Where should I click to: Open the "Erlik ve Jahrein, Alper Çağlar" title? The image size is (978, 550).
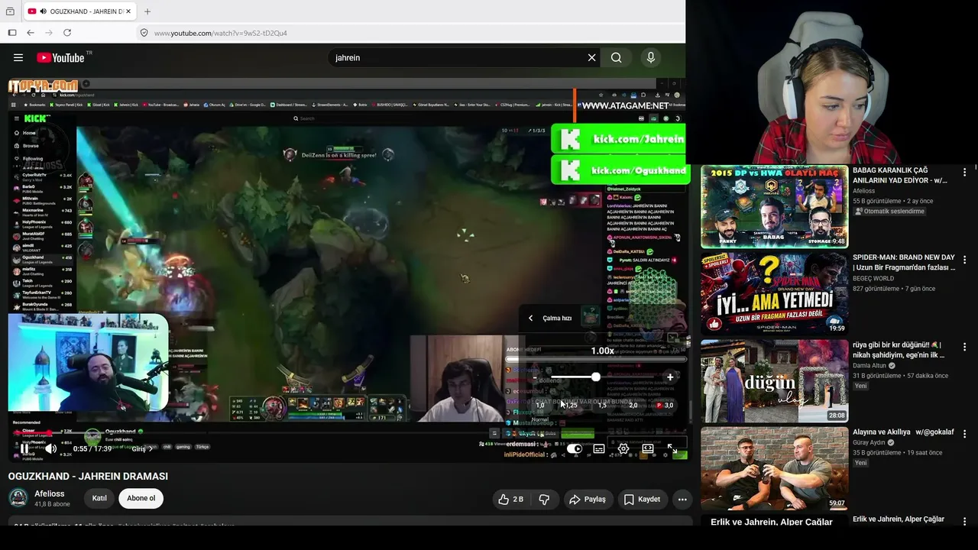[x=899, y=519]
